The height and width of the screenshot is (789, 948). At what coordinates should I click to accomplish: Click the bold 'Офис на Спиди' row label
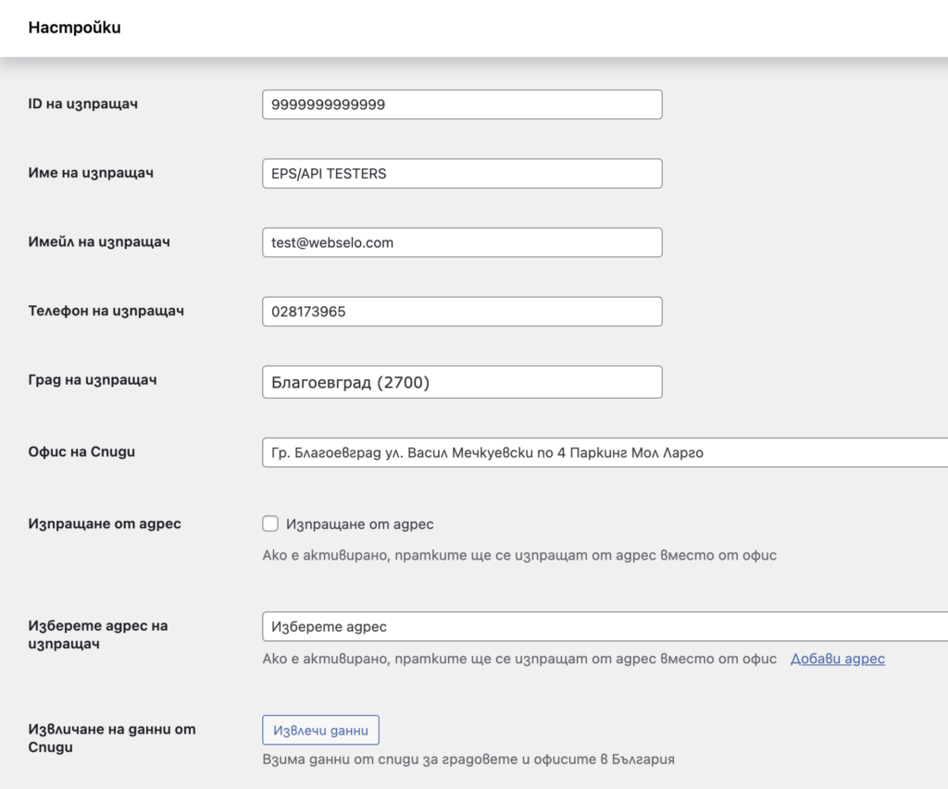click(x=82, y=452)
